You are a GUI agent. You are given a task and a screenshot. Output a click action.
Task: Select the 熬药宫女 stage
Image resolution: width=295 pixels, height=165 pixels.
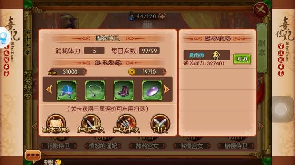pyautogui.click(x=147, y=146)
